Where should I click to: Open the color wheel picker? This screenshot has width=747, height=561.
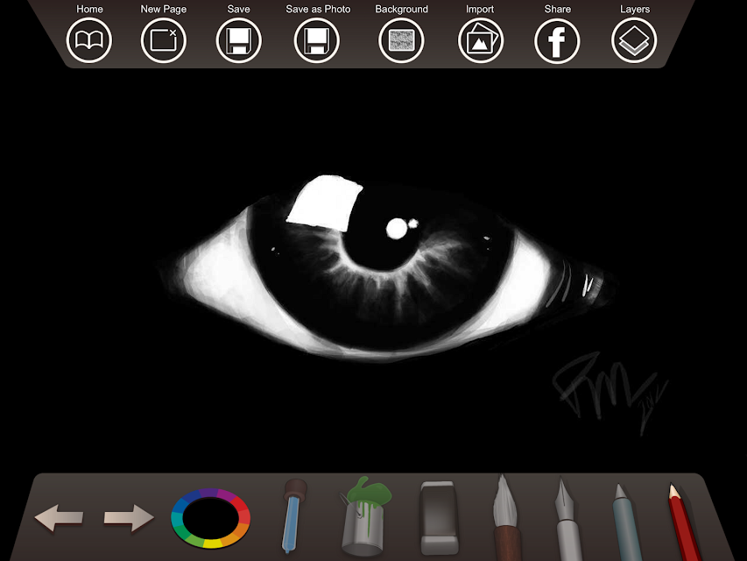click(210, 518)
